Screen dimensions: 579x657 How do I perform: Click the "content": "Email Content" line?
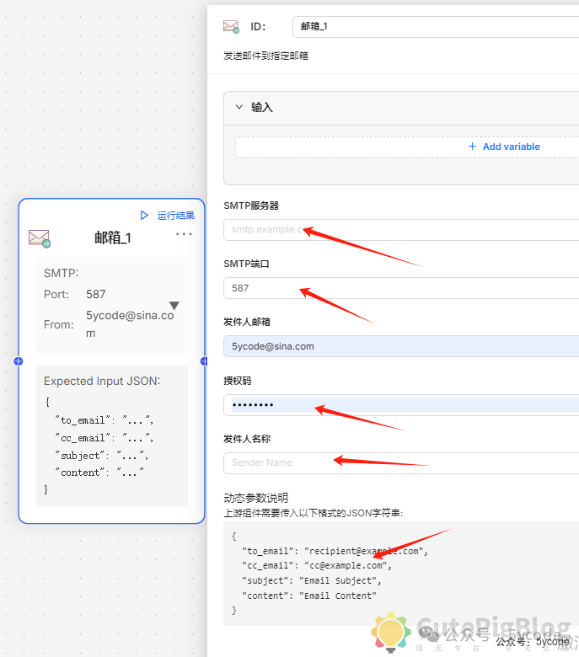[x=309, y=596]
